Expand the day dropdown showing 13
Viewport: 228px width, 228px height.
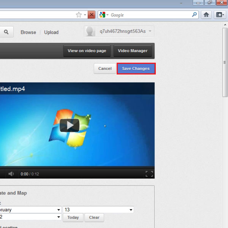tap(98, 210)
